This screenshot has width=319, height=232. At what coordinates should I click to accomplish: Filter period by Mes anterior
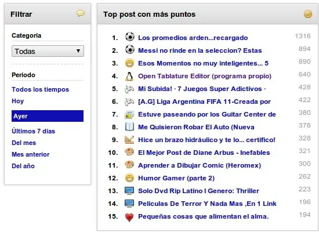pyautogui.click(x=31, y=154)
